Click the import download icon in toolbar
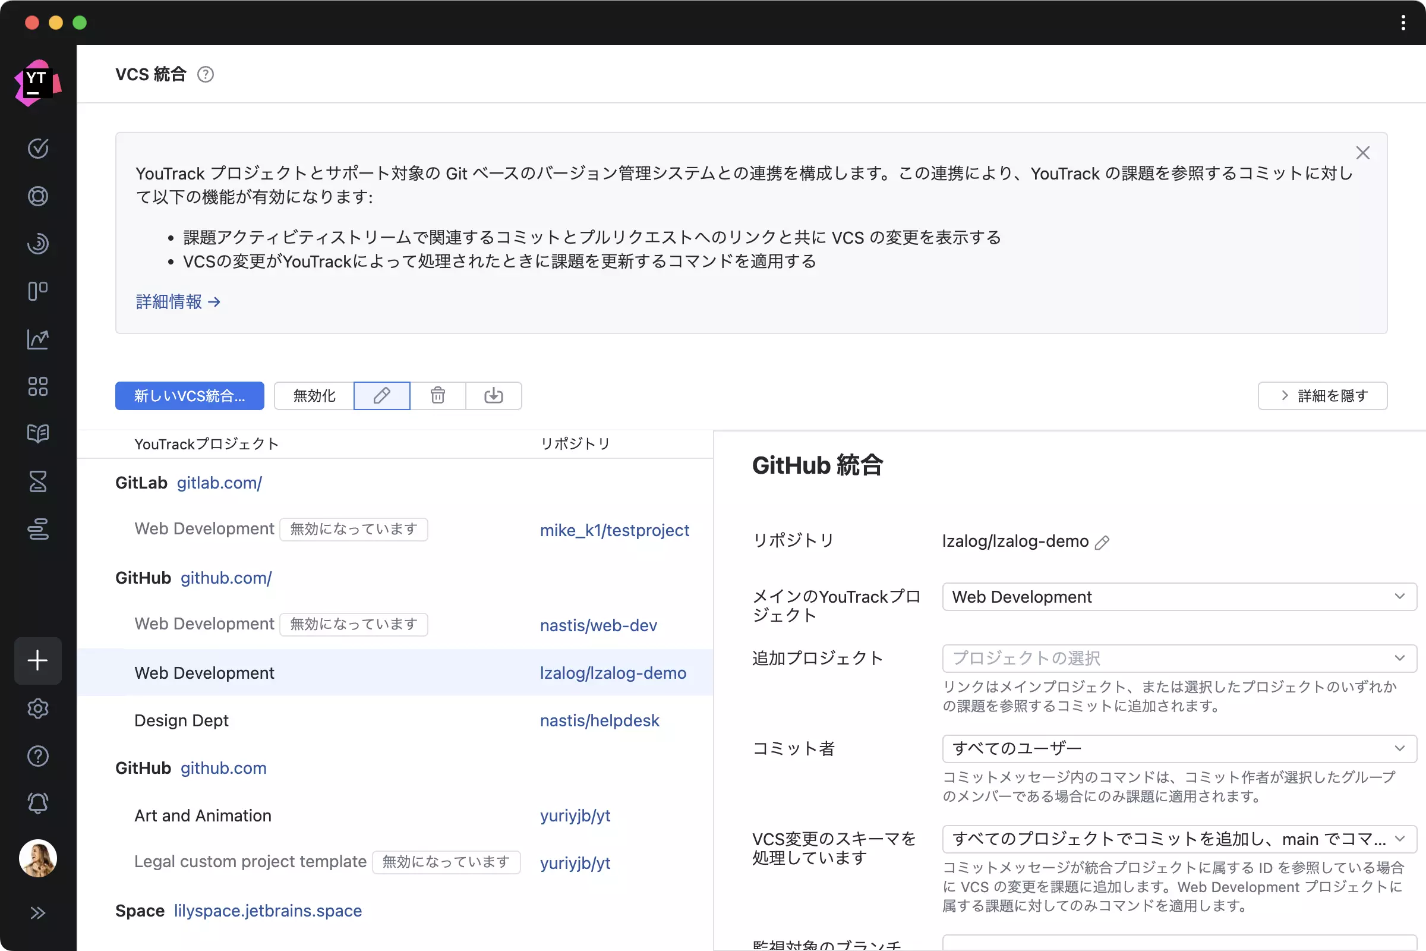Image resolution: width=1426 pixels, height=951 pixels. [x=493, y=395]
